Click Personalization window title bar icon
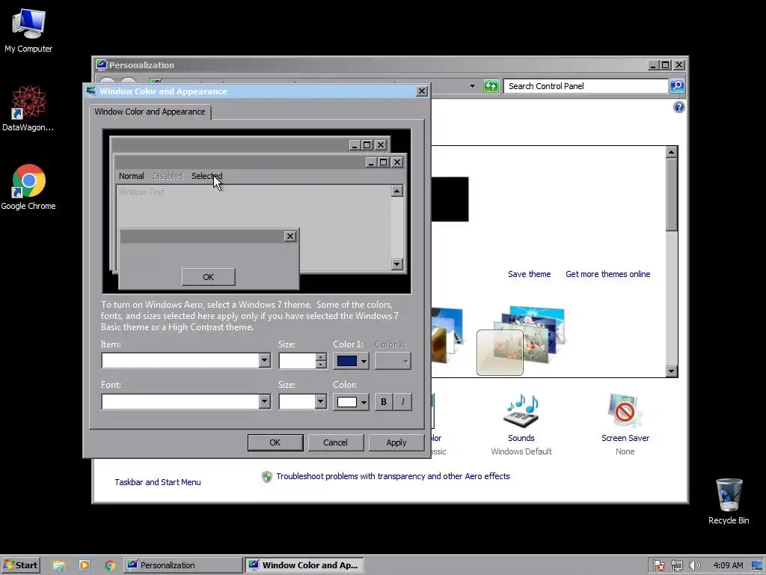Image resolution: width=766 pixels, height=575 pixels. pos(101,65)
